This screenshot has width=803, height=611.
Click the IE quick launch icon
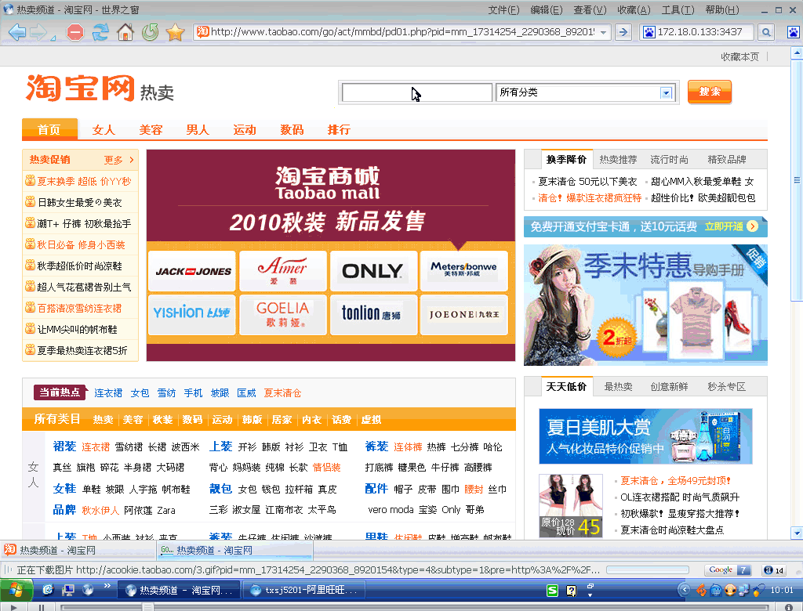[x=48, y=590]
